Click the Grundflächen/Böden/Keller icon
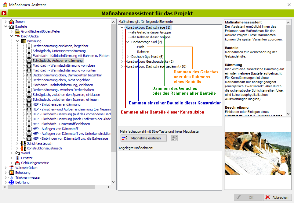294x203 pixels. (17, 31)
